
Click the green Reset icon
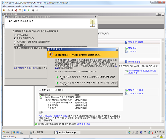28,10
